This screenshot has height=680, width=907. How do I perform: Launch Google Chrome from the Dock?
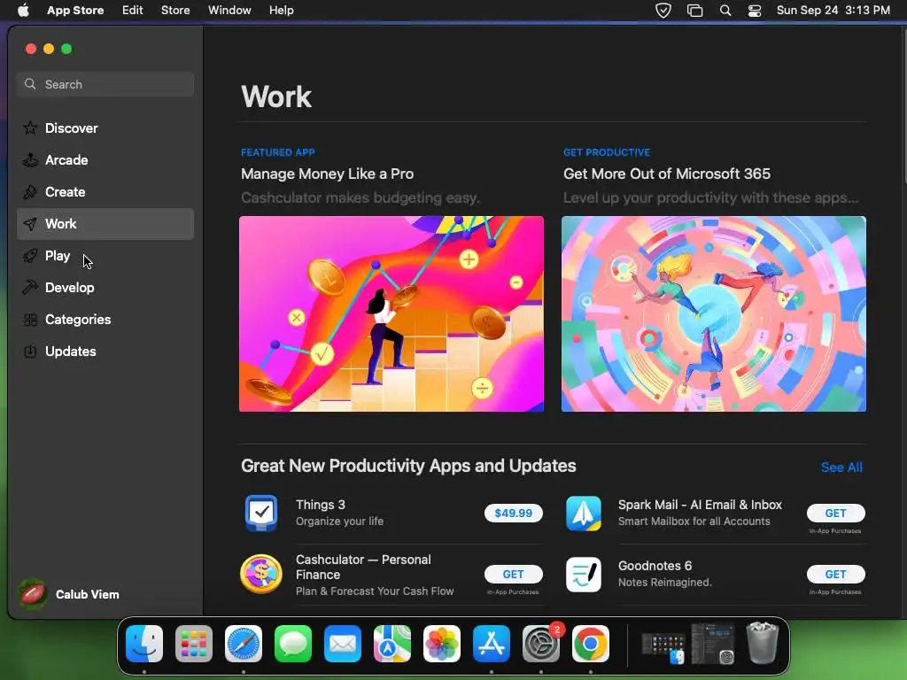coord(591,643)
